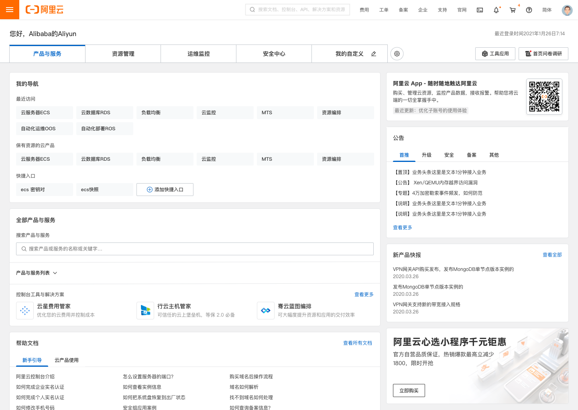
Task: Open 云数据库RDS under 最近访问
Action: coord(105,113)
